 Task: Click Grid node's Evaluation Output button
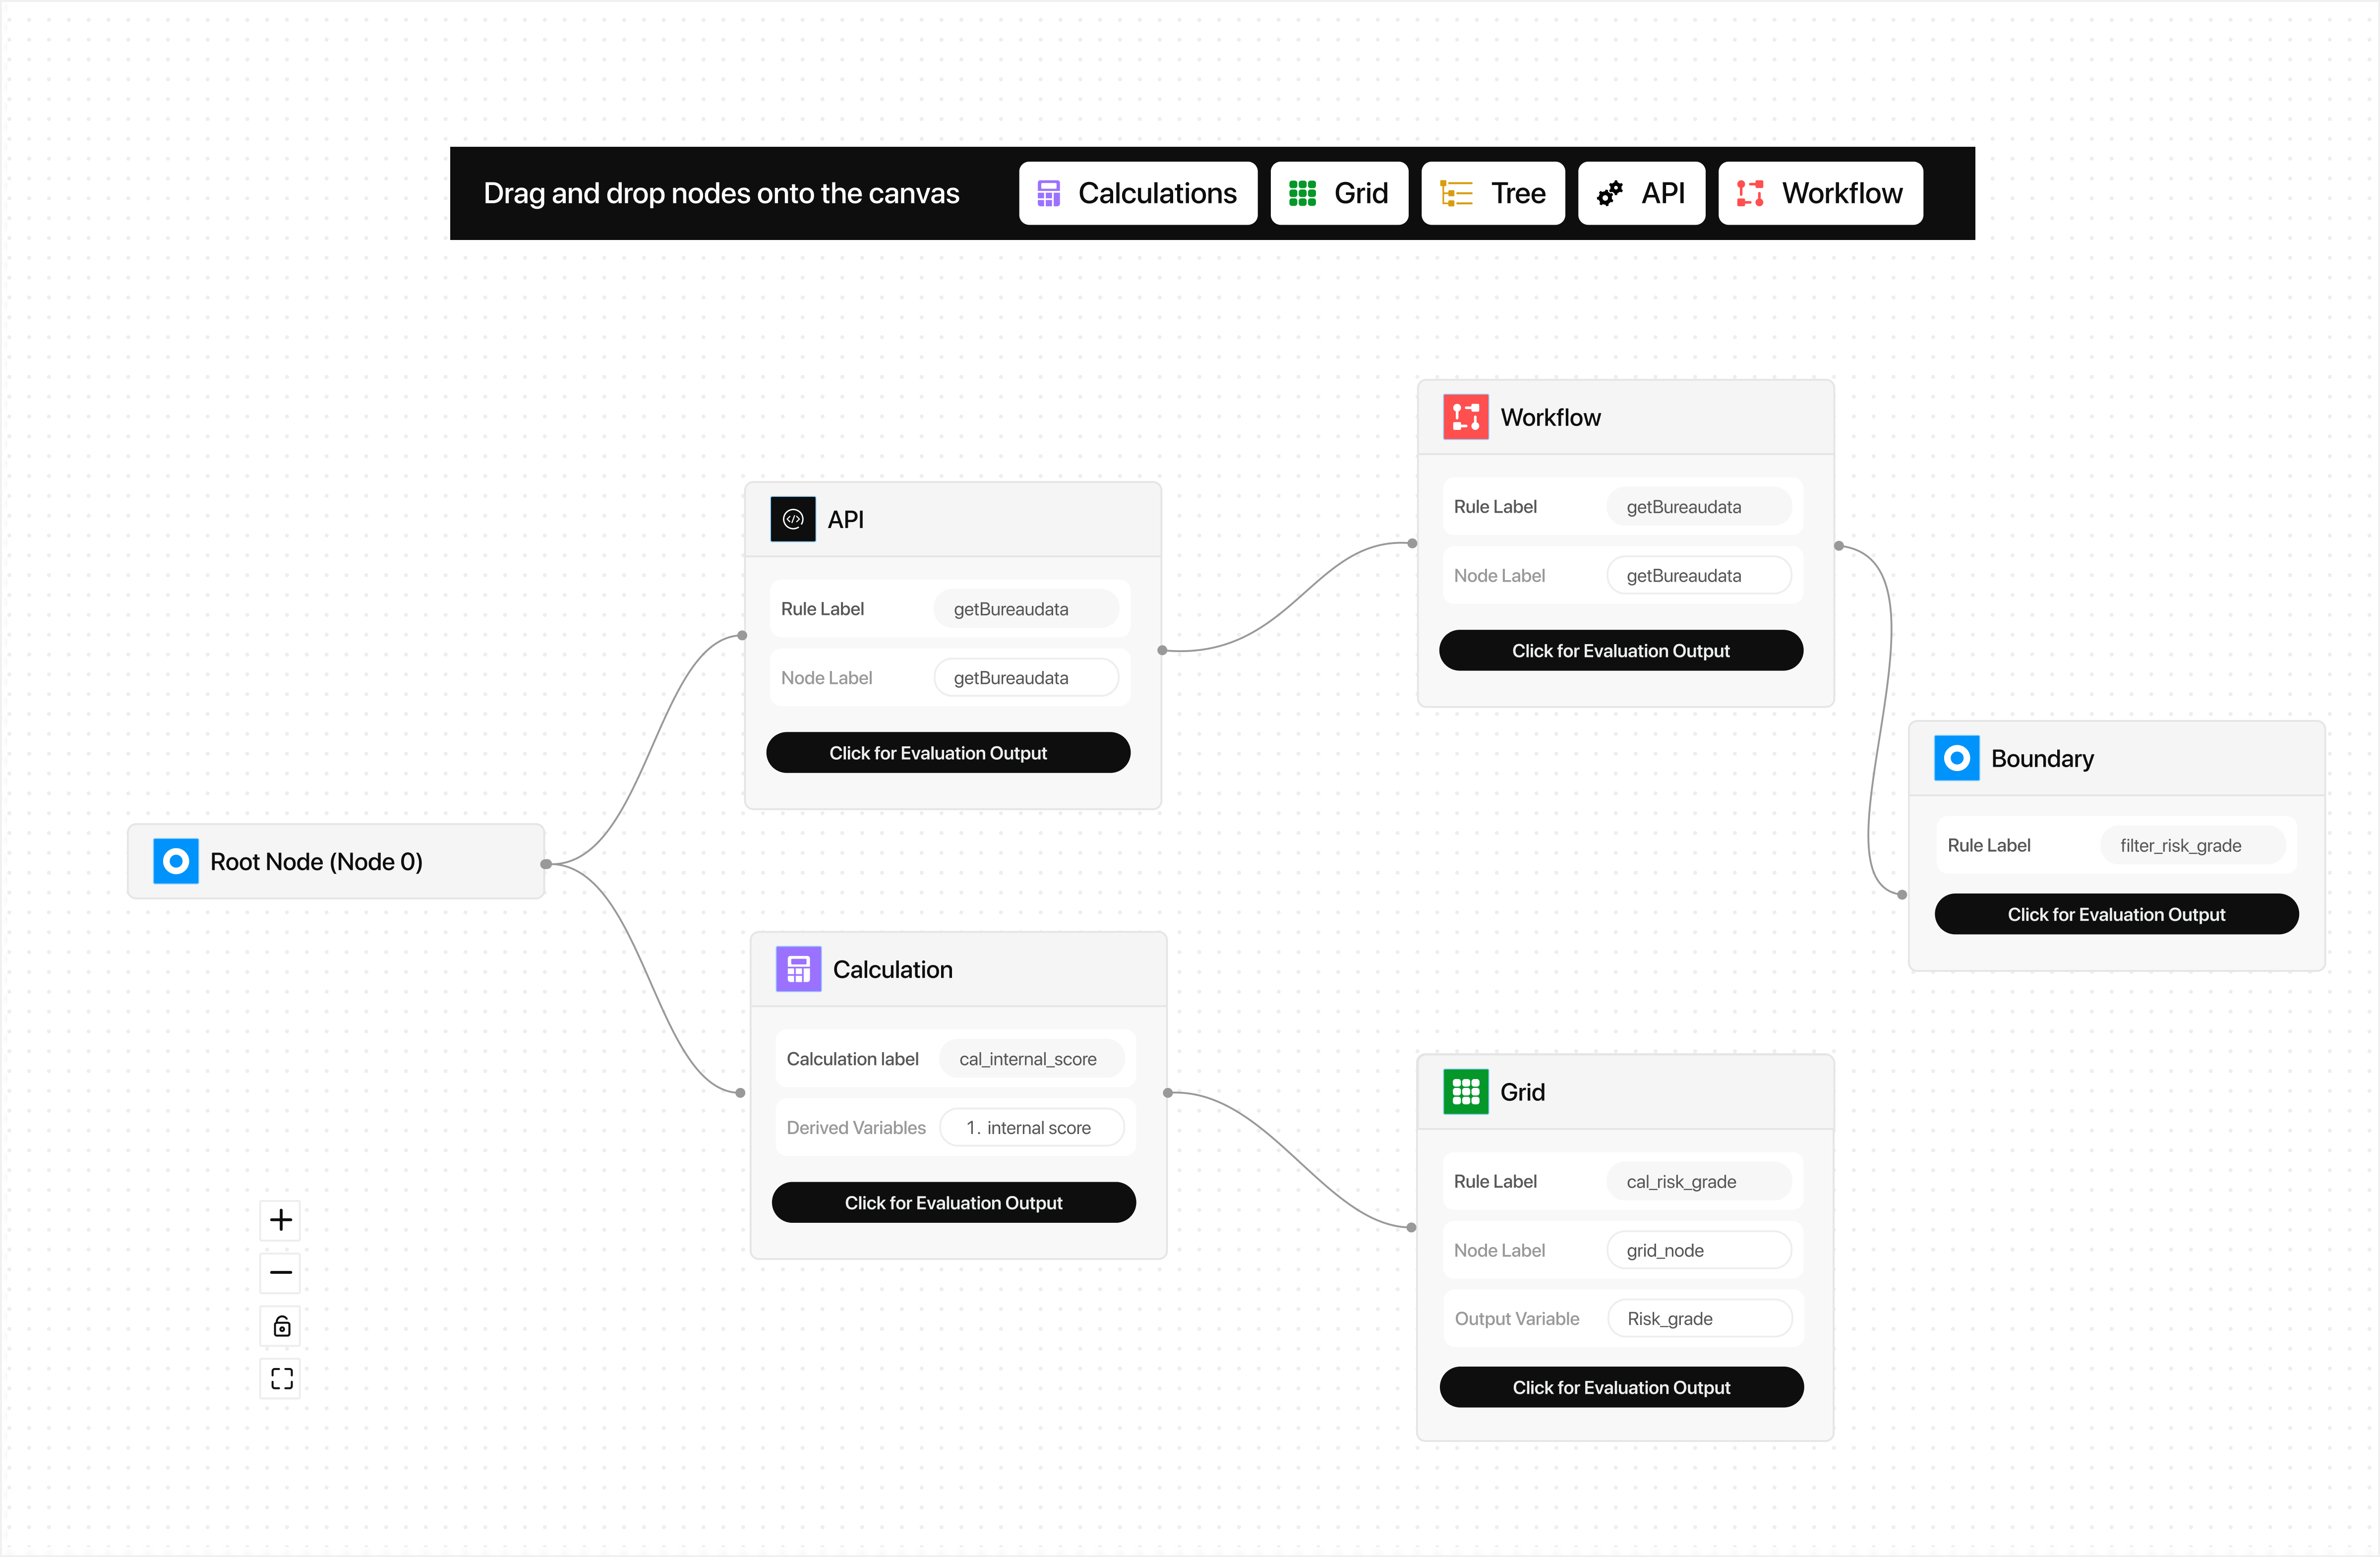click(x=1621, y=1387)
